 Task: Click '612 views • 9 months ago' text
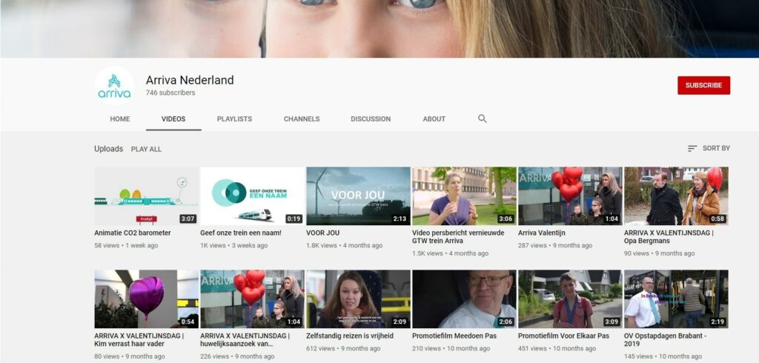[x=343, y=348]
